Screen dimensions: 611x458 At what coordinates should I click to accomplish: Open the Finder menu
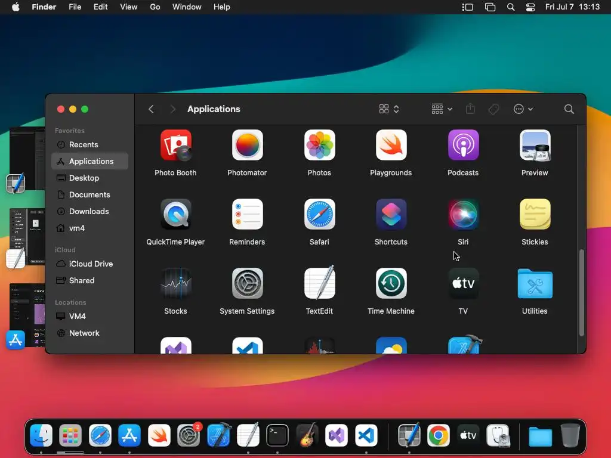coord(44,7)
